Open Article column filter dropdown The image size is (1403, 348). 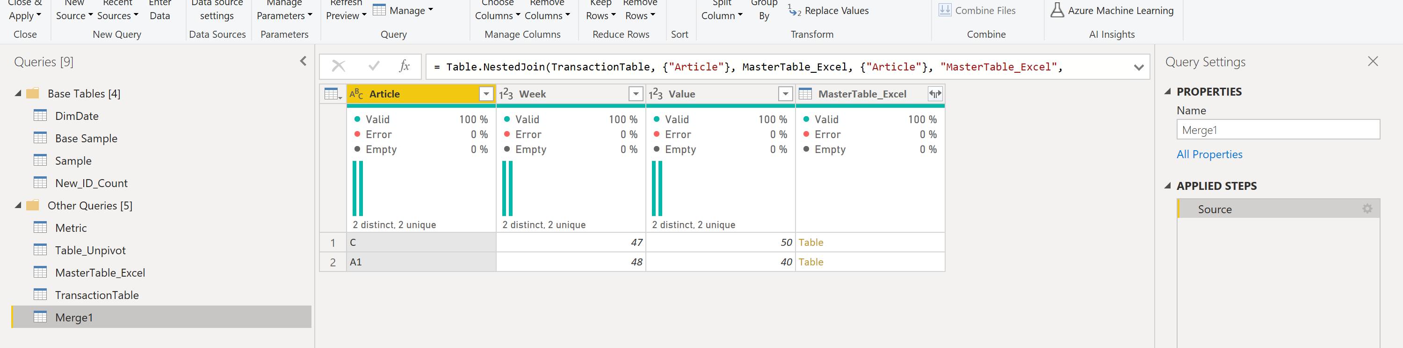(486, 94)
